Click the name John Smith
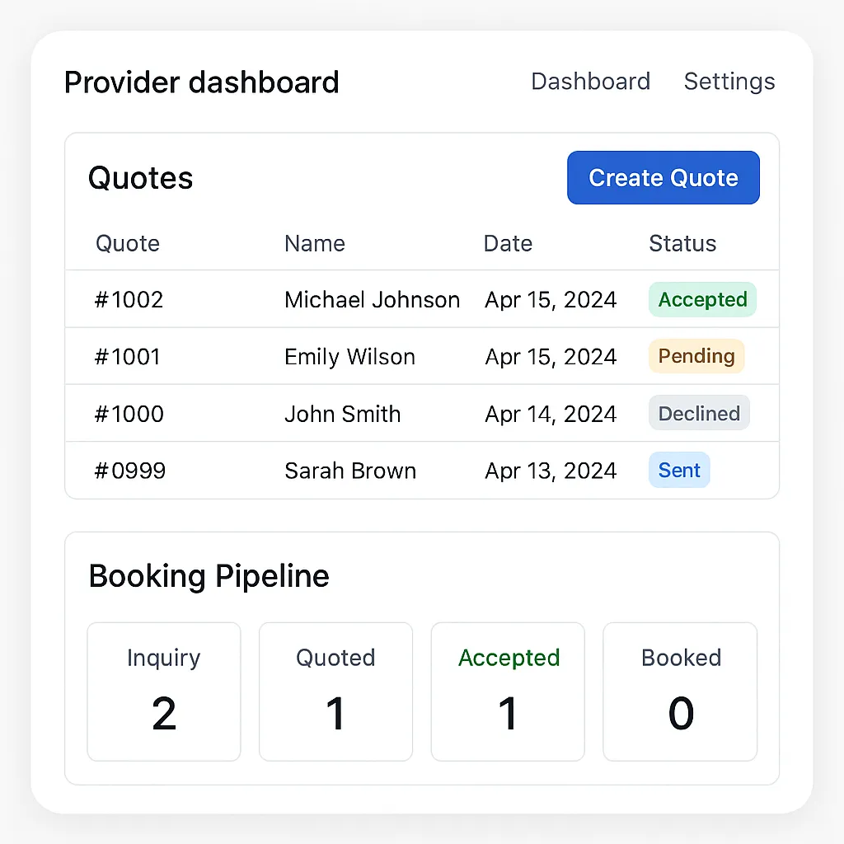Screen dimensions: 844x844 point(343,414)
